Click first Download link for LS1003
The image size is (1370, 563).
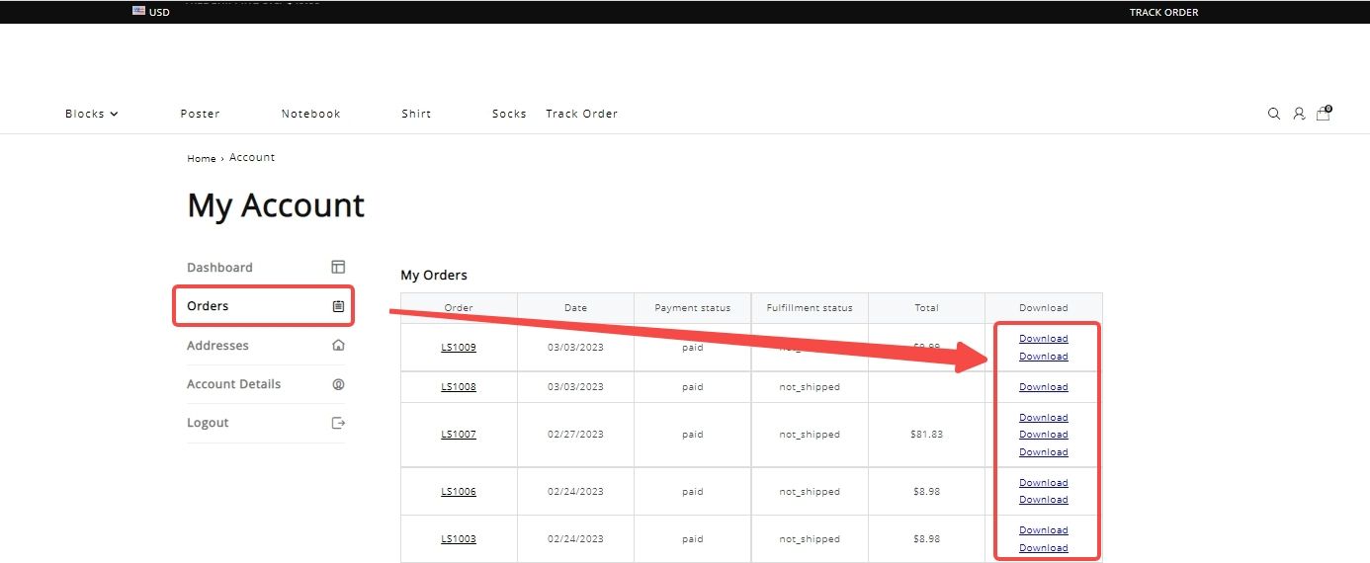1044,529
